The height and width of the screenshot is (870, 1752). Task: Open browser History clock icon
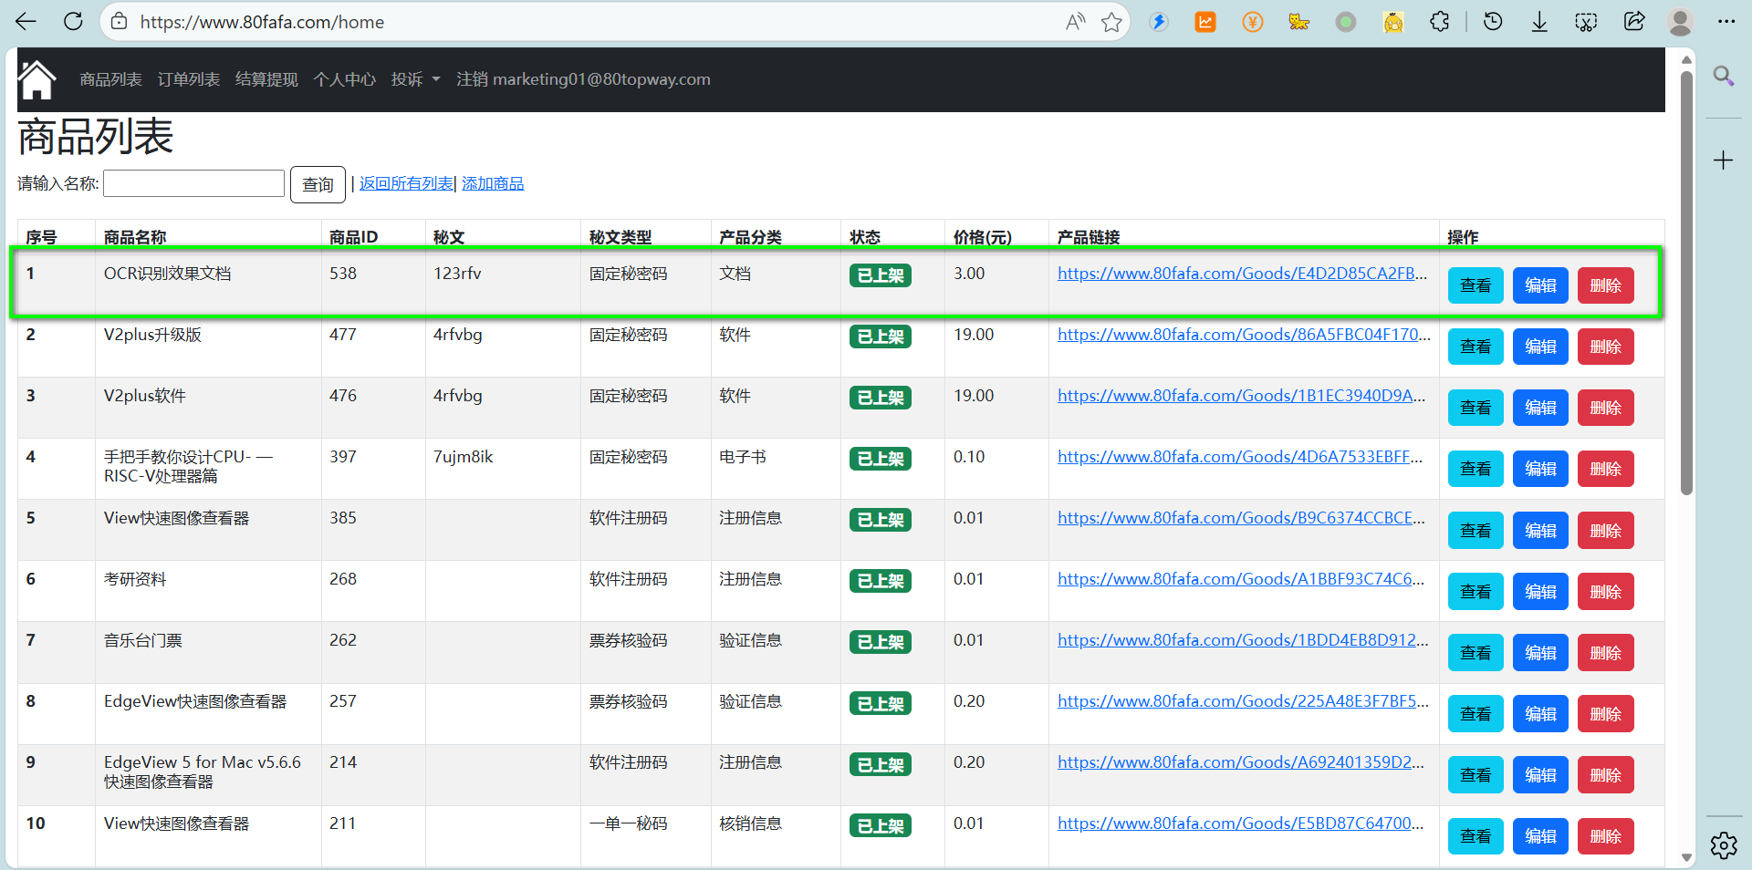click(x=1493, y=22)
